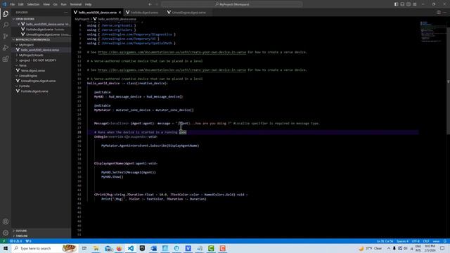Open the Explorer view in activity bar
450x253 pixels.
6,14
